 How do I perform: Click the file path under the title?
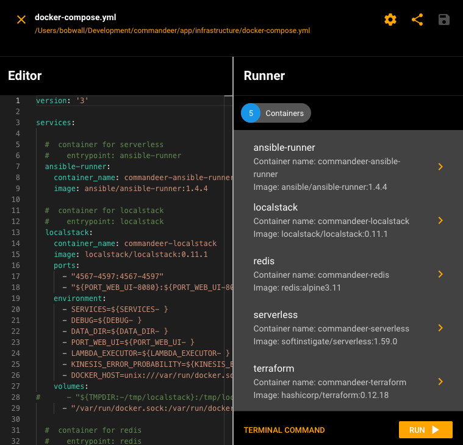pyautogui.click(x=173, y=31)
